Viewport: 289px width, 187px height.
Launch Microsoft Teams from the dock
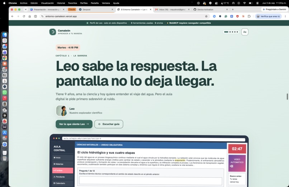pyautogui.click(x=5, y=52)
